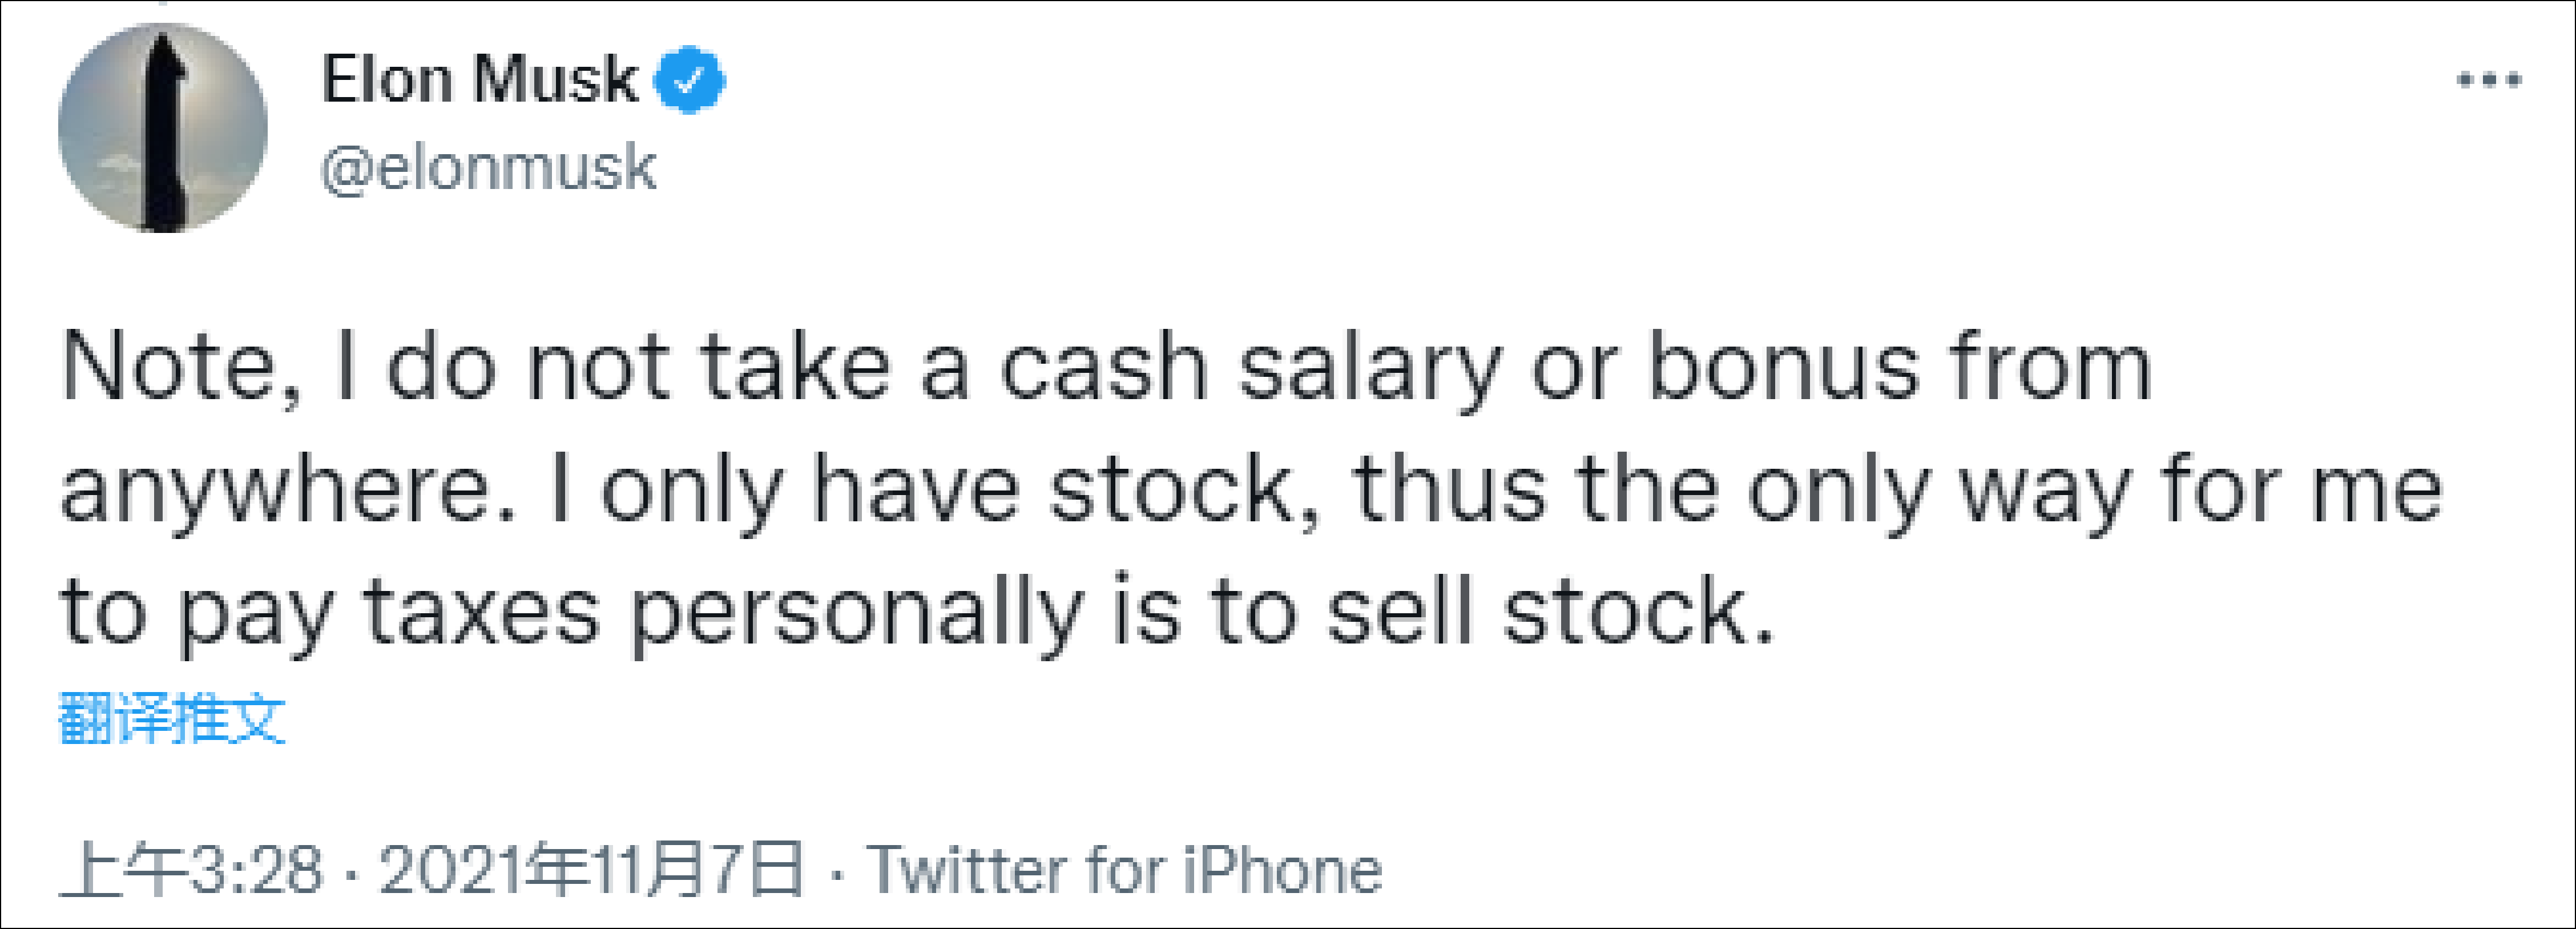2576x929 pixels.
Task: Click the word "taxes" in the tweet
Action: (x=481, y=612)
